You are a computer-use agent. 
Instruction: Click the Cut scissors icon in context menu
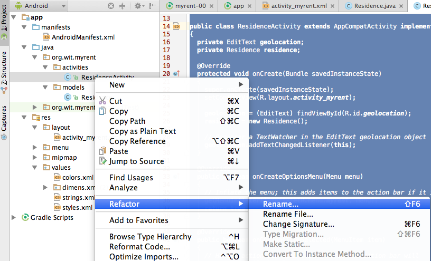pos(102,101)
